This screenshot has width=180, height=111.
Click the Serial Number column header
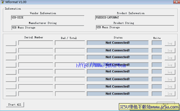point(34,37)
